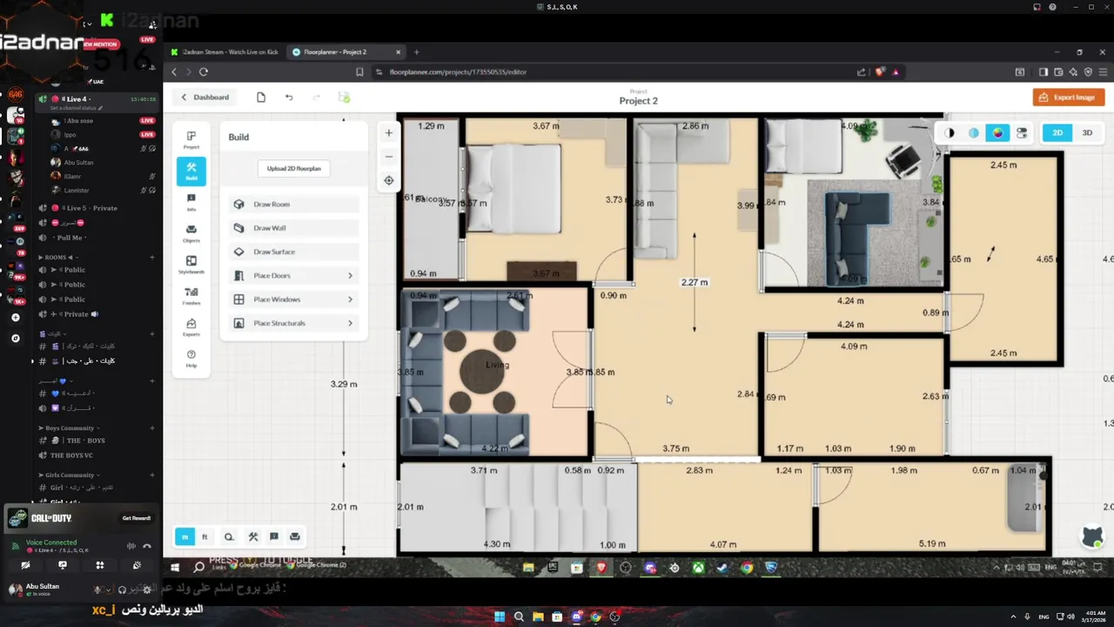This screenshot has width=1114, height=627.
Task: Click the Export Image button
Action: (x=1069, y=98)
